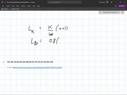
Task: Select the Medium Eraser tool
Action: tap(15, 9)
